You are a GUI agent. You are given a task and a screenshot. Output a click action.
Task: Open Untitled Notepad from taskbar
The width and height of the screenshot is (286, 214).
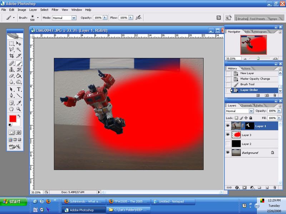[173, 202]
